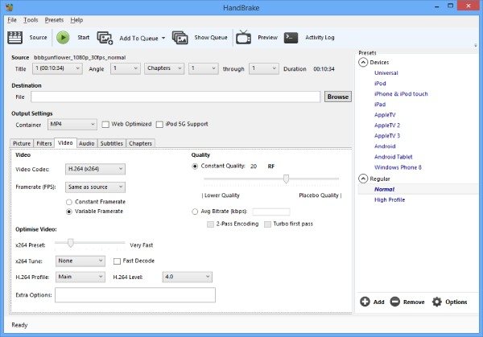Click the Add preset plus icon
483x337 pixels.
coord(365,302)
